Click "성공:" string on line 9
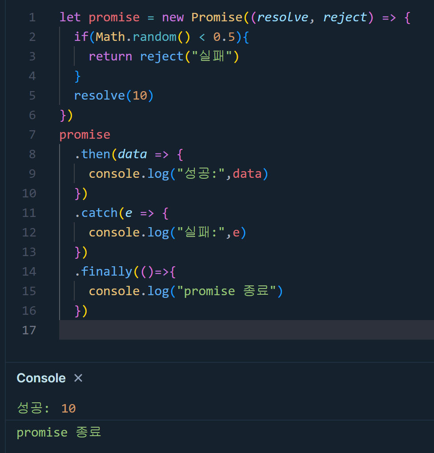Screen dimensions: 434x453 pos(201,174)
